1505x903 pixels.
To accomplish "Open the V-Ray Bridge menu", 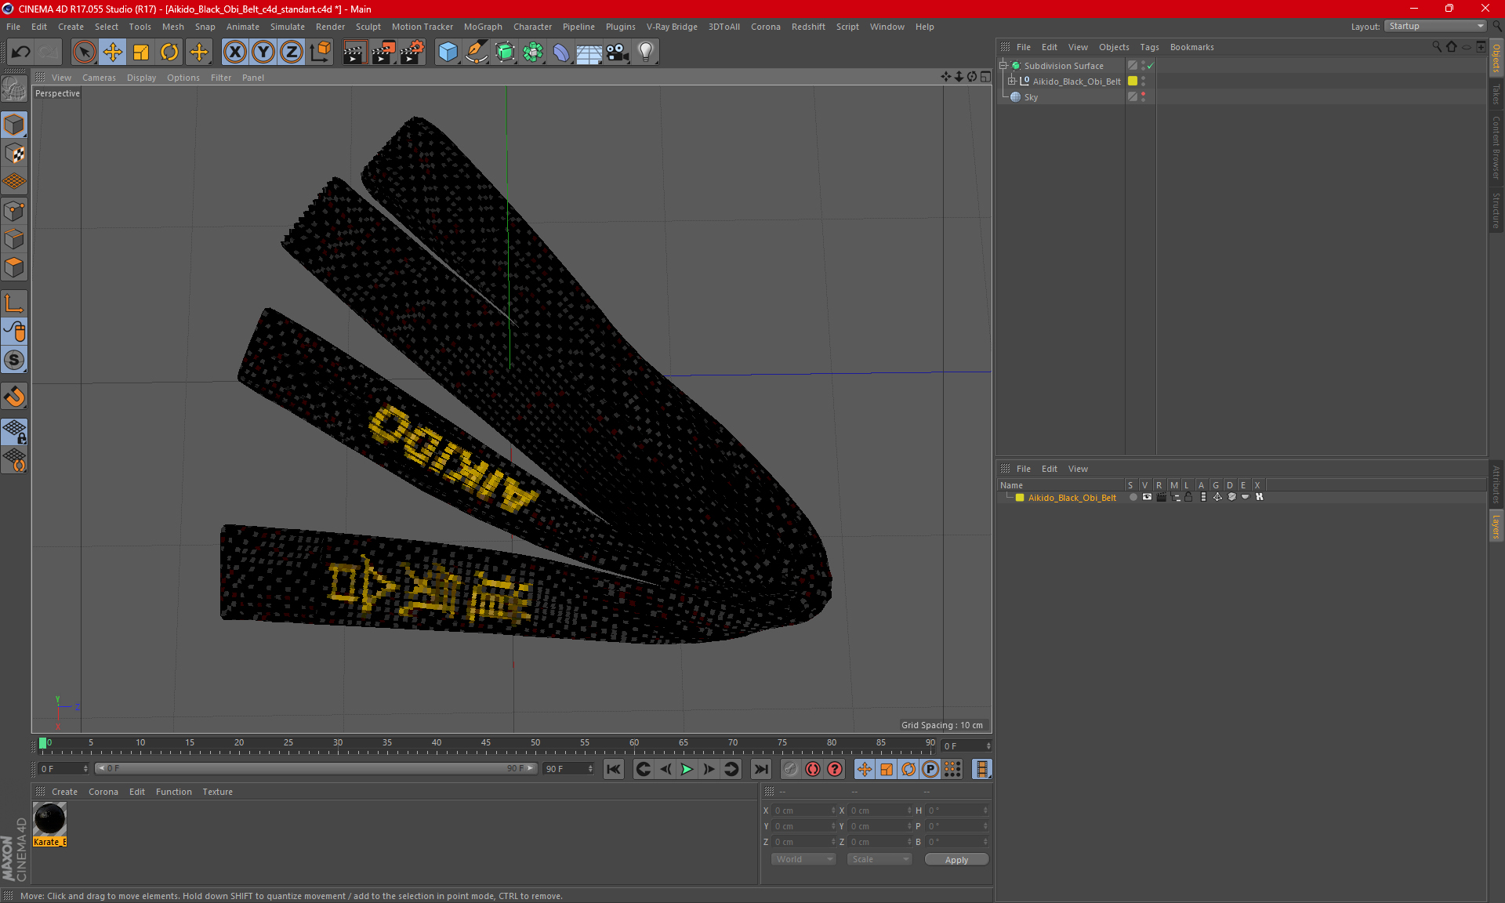I will tap(672, 27).
